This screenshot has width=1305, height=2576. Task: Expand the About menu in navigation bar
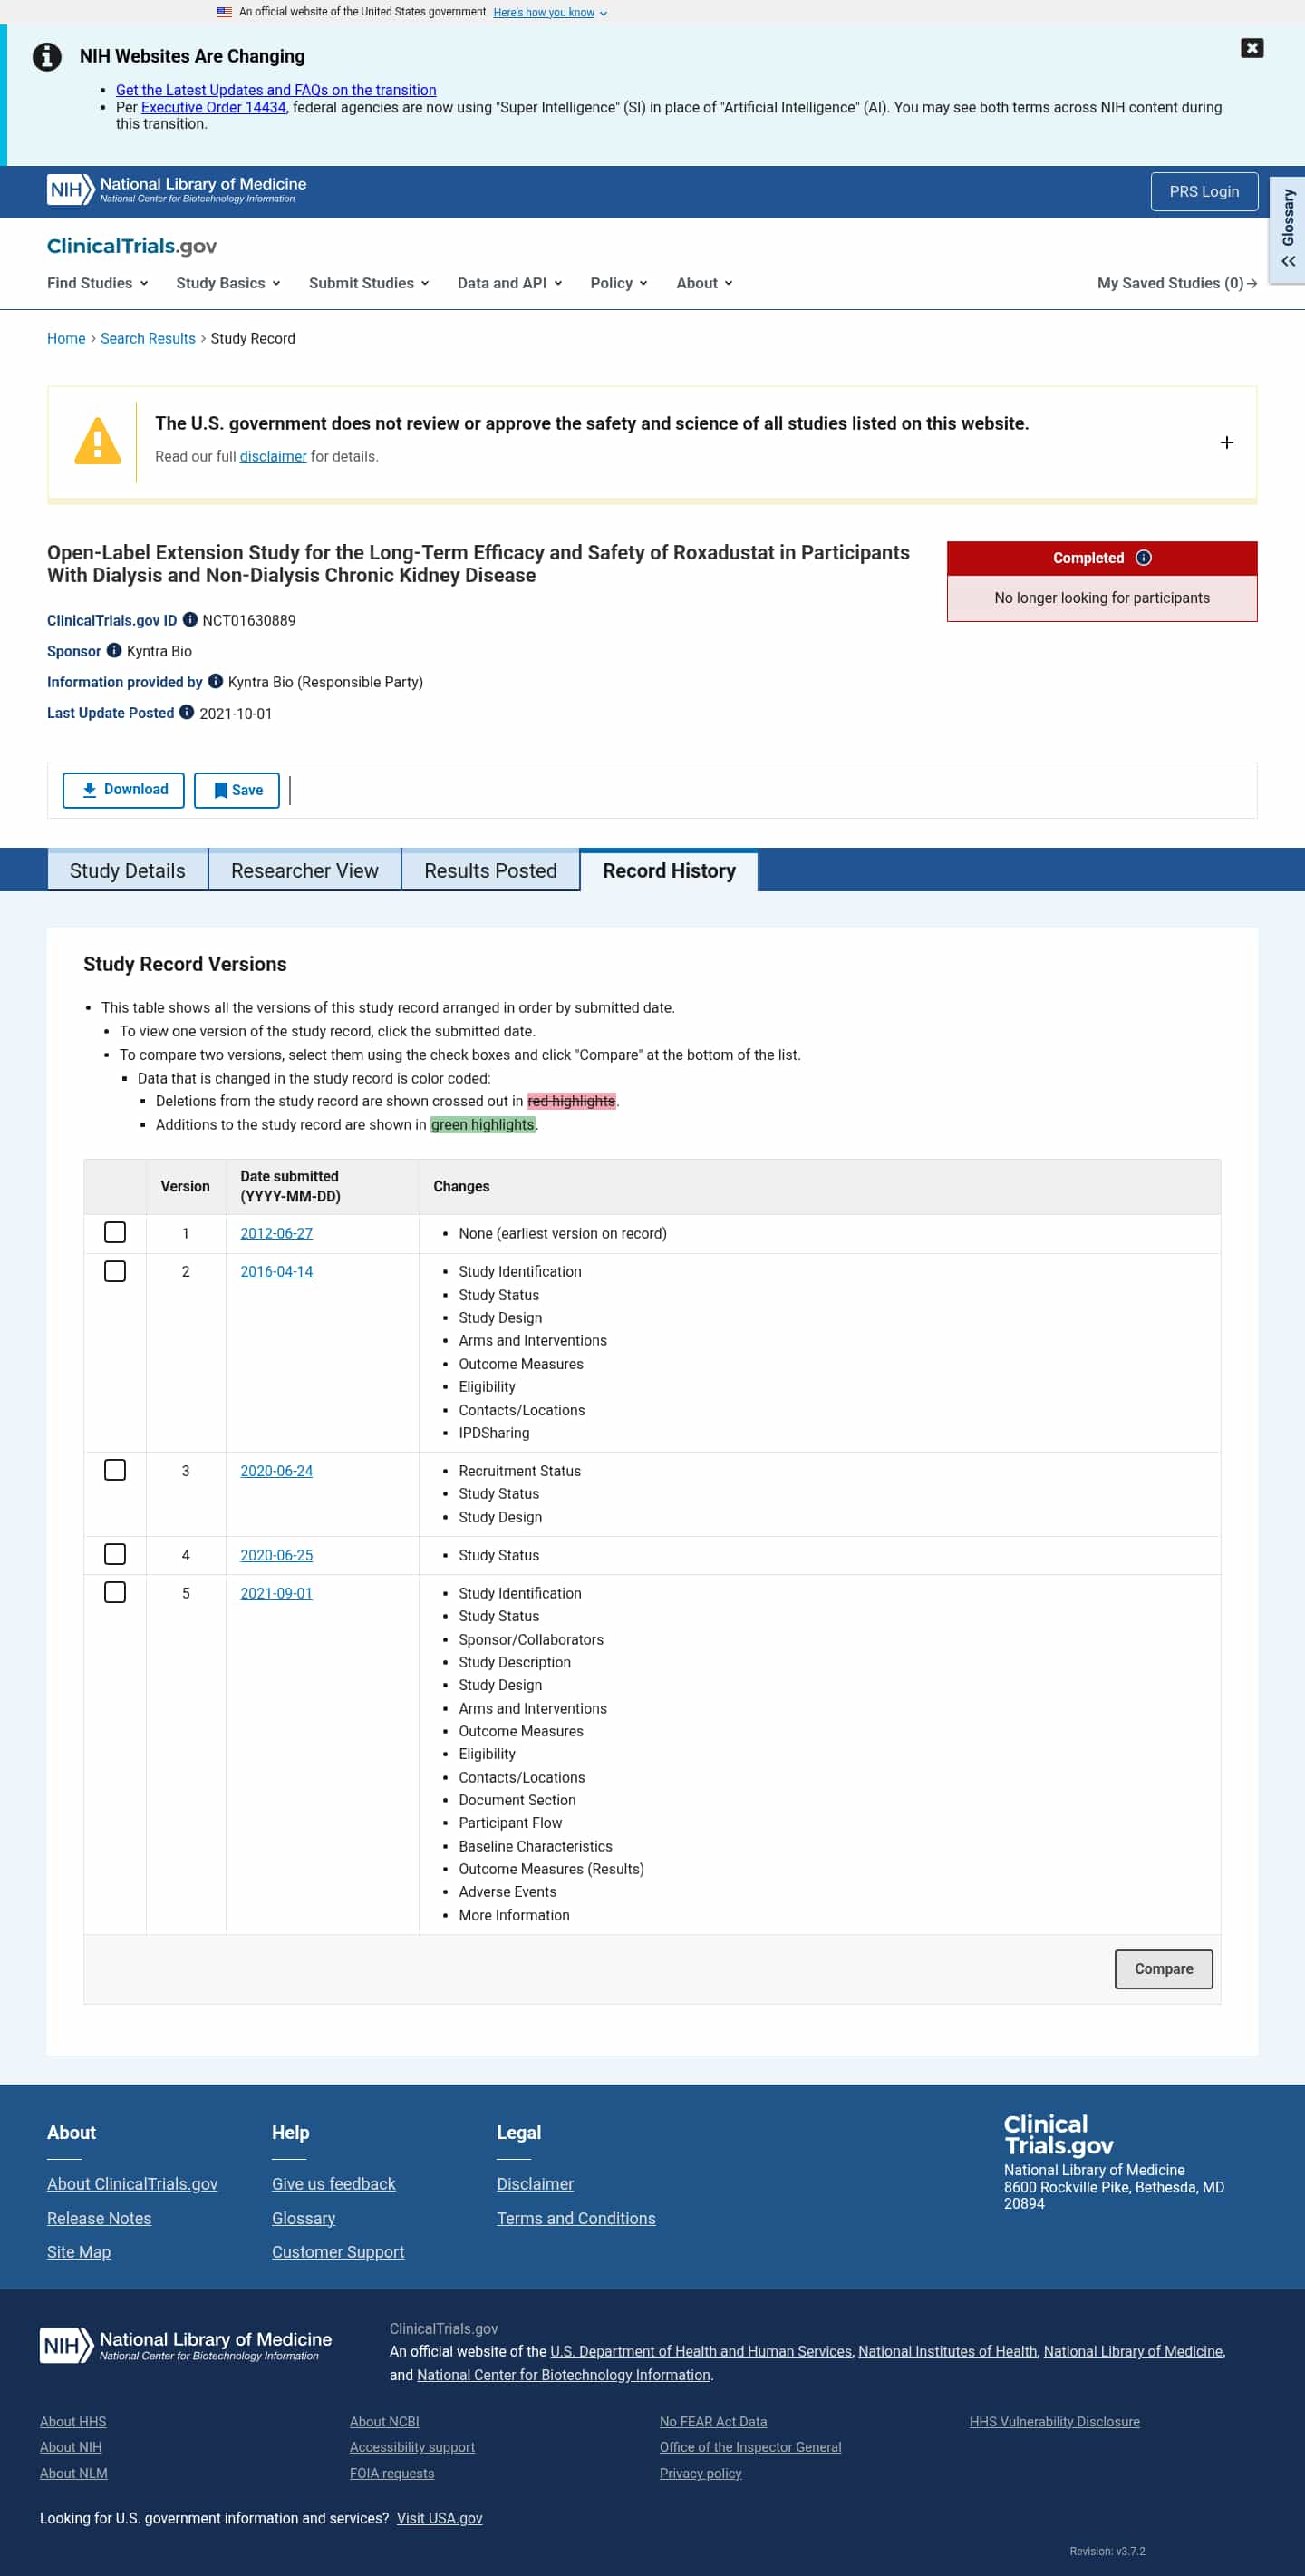[x=704, y=283]
